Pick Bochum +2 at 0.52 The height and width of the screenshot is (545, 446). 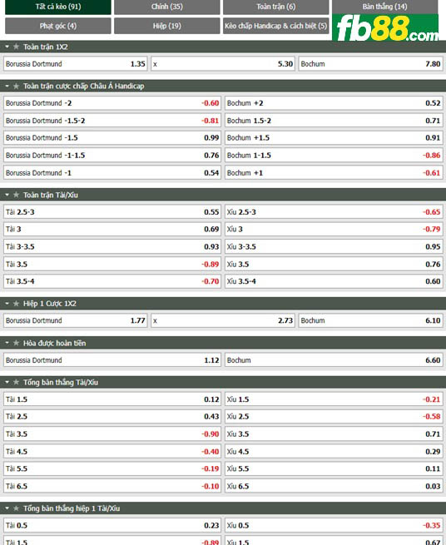coord(334,103)
